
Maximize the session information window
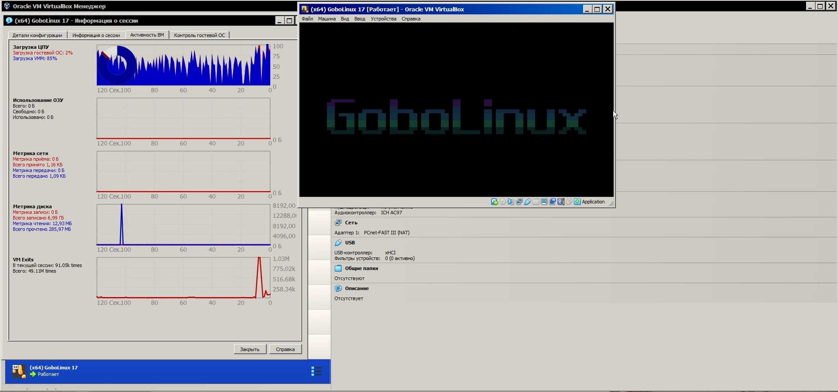point(289,20)
